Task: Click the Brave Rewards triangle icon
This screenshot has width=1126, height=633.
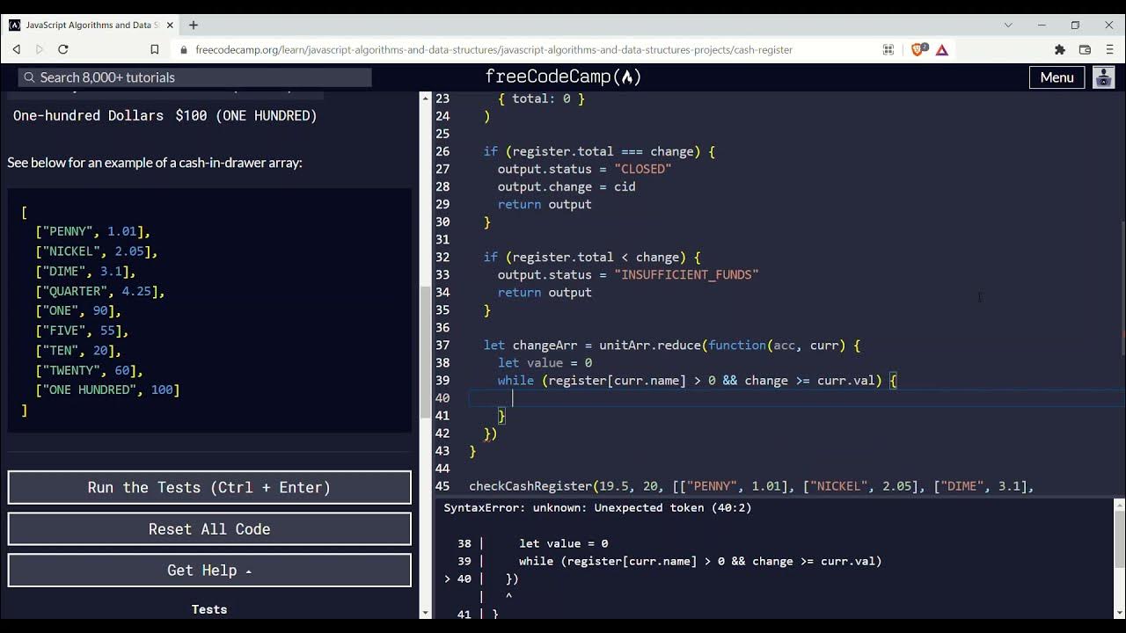Action: pyautogui.click(x=941, y=49)
